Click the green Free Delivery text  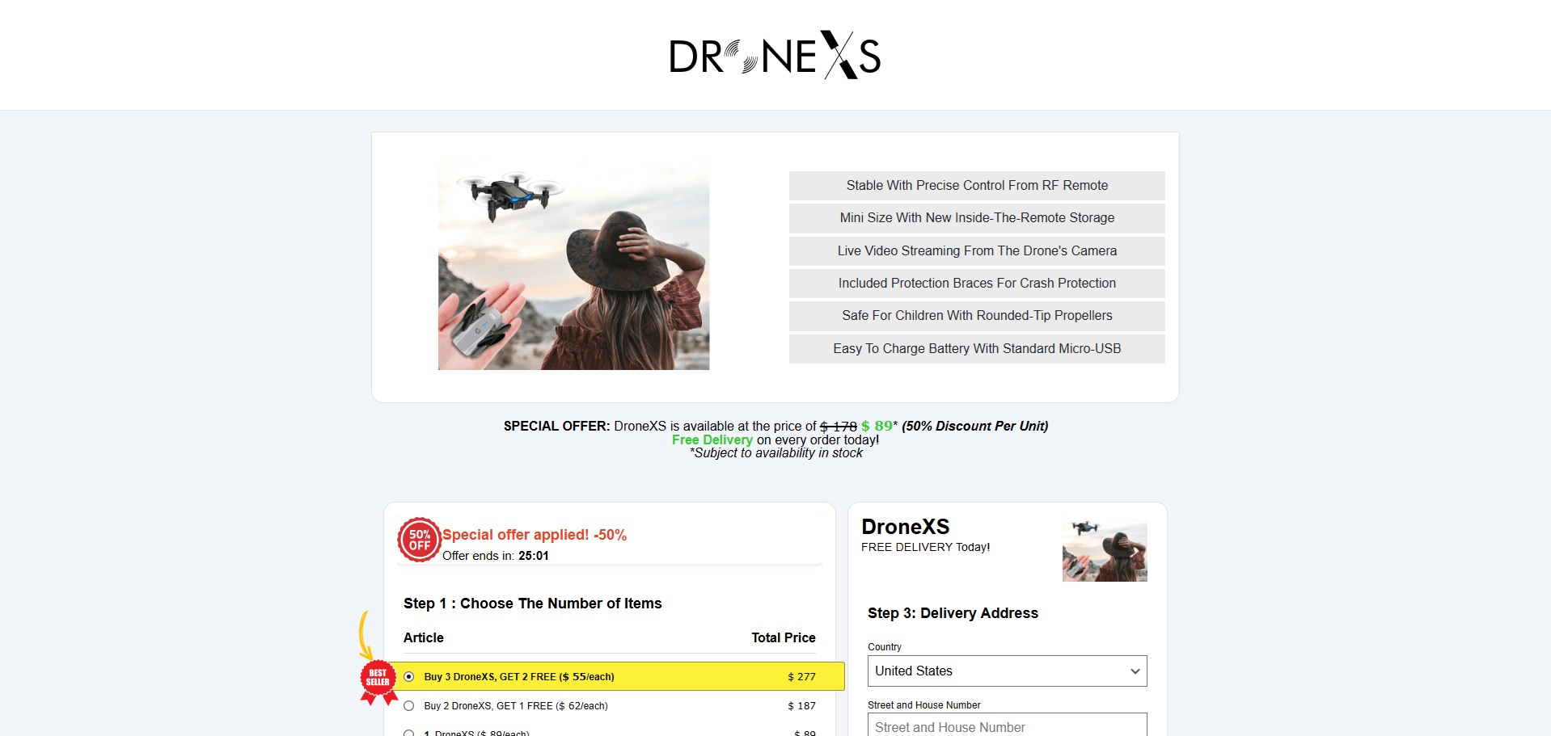click(712, 440)
